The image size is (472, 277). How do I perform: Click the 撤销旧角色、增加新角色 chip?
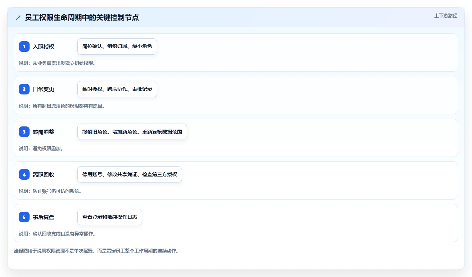tap(132, 132)
